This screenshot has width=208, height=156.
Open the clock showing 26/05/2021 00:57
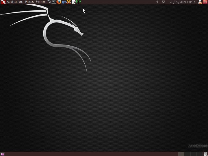(x=182, y=2)
